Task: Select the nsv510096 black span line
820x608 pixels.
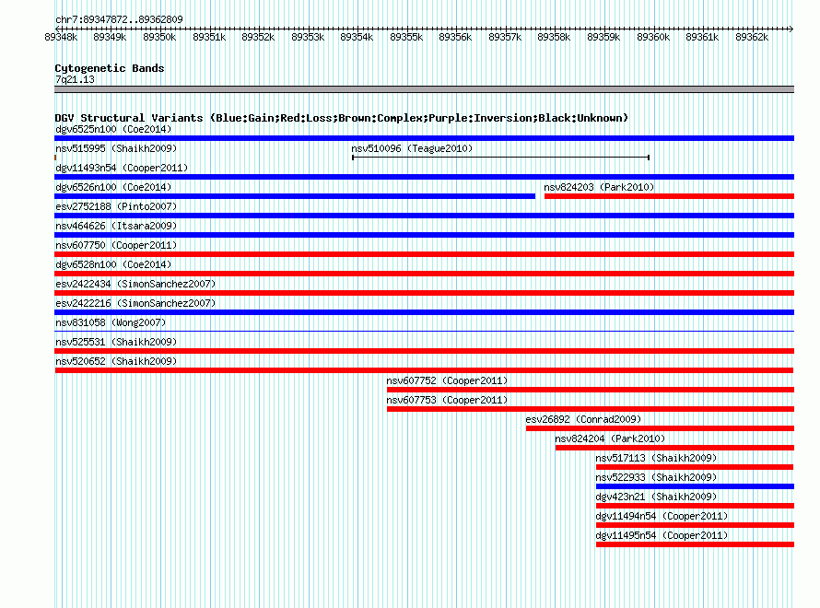Action: pyautogui.click(x=500, y=158)
